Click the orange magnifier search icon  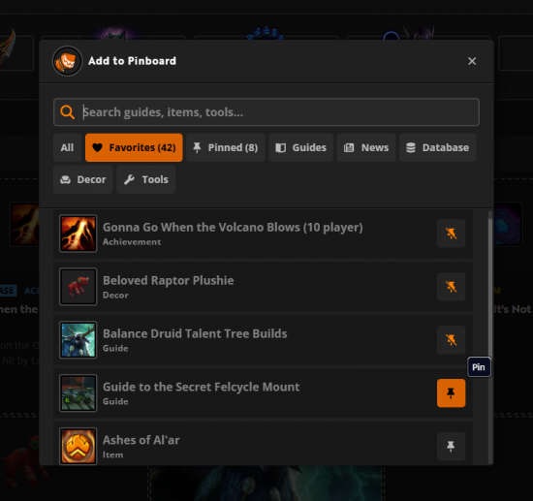[67, 112]
